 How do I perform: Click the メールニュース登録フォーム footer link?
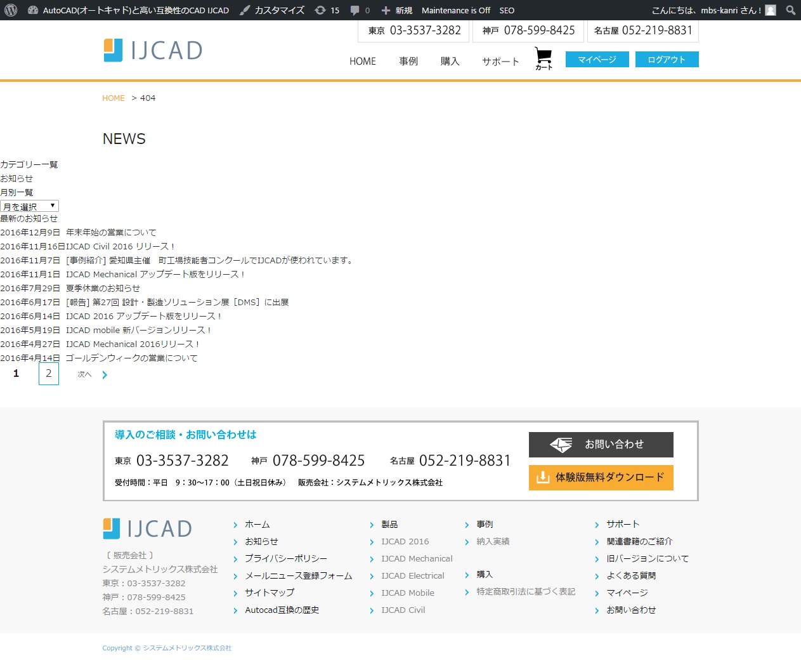click(299, 576)
